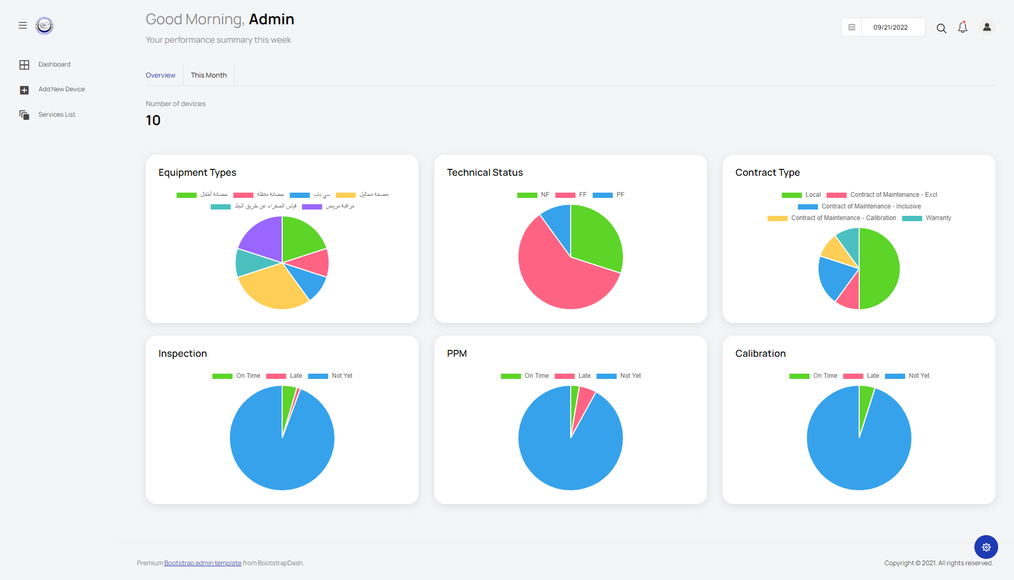Click the Equipment Types card title
1014x580 pixels.
point(197,173)
